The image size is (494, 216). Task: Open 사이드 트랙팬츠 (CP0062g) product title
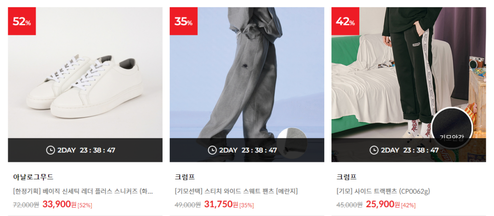click(383, 191)
